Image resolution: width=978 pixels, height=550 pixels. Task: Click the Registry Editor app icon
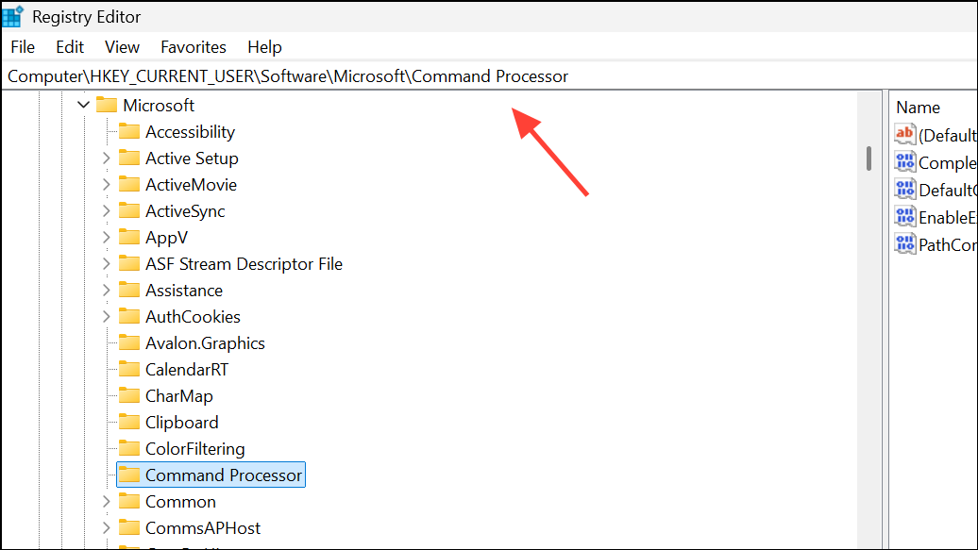click(x=12, y=16)
